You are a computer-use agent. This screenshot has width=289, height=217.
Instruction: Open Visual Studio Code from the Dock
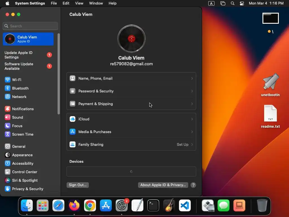pyautogui.click(x=185, y=205)
